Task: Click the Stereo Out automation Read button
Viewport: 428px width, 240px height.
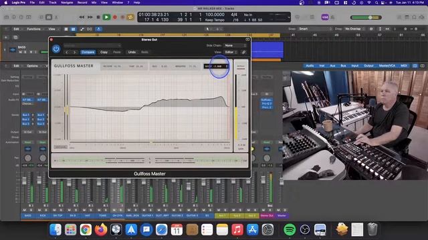Action: pyautogui.click(x=267, y=142)
